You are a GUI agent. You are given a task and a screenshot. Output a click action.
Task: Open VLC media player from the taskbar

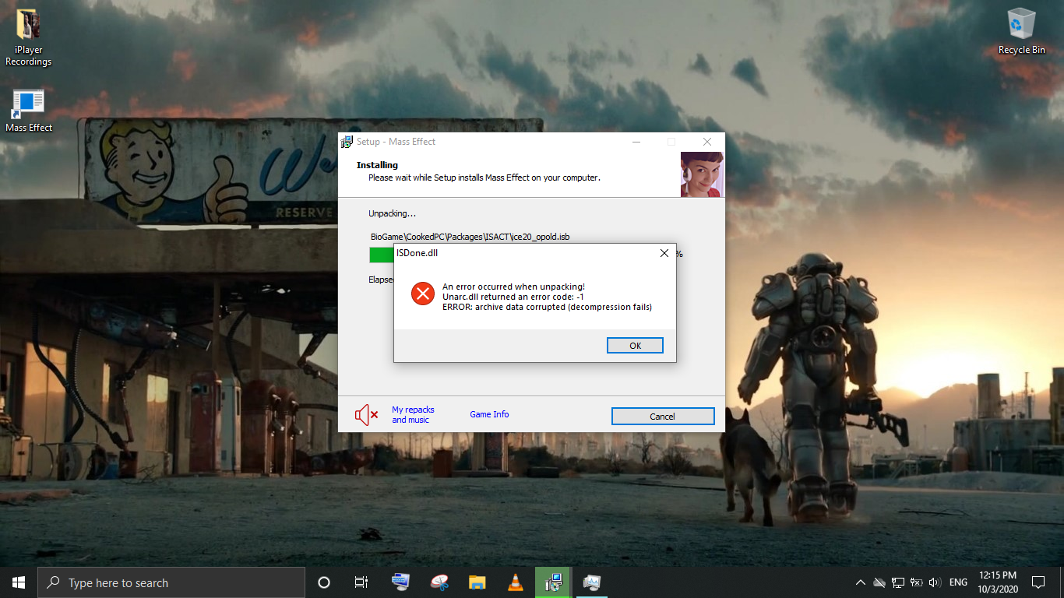tap(516, 582)
